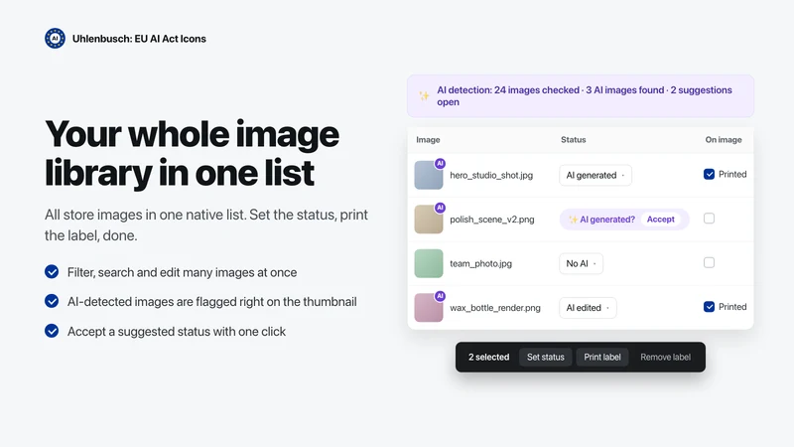This screenshot has height=447, width=794.
Task: Accept the AI generated suggestion
Action: (x=660, y=220)
